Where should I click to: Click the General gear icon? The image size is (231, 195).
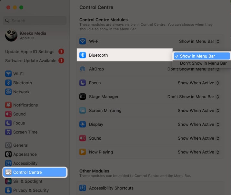[8, 145]
